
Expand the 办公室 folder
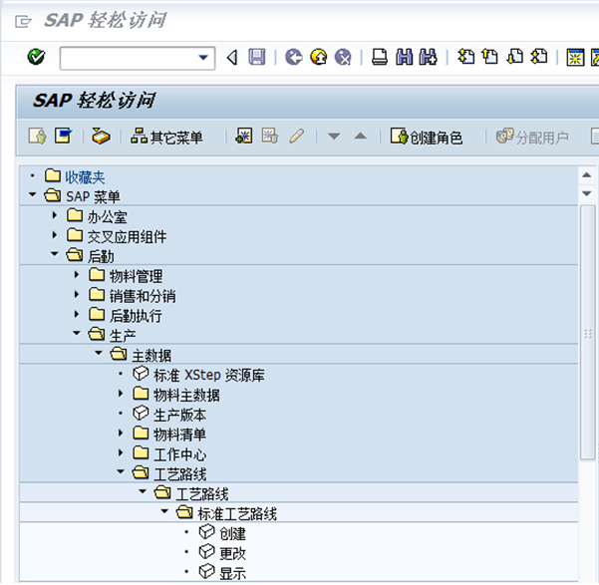pos(55,215)
